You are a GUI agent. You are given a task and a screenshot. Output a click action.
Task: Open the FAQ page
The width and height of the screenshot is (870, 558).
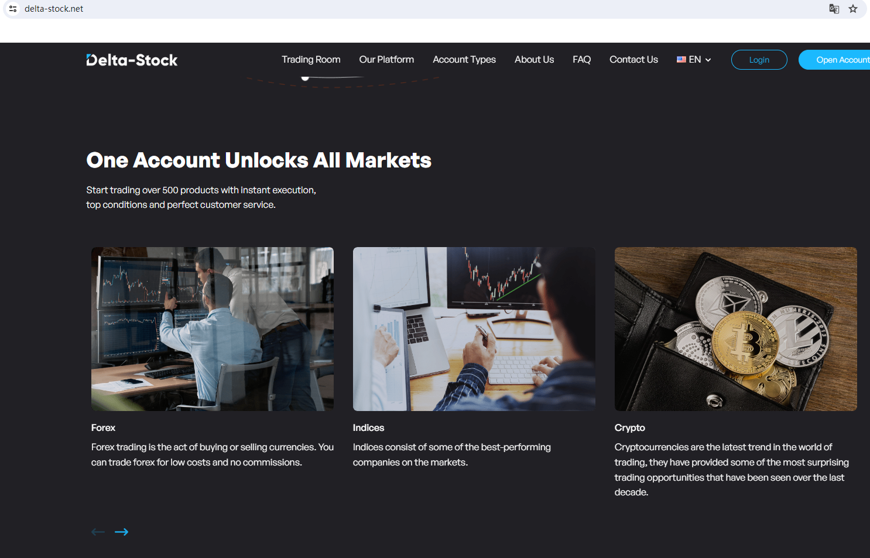581,60
